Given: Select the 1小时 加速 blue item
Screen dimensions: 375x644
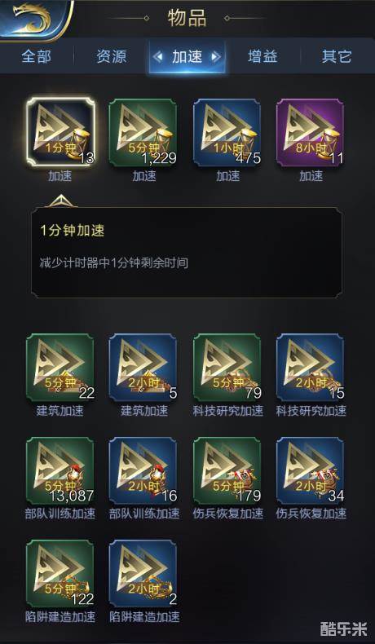Looking at the screenshot, I should pyautogui.click(x=227, y=132).
